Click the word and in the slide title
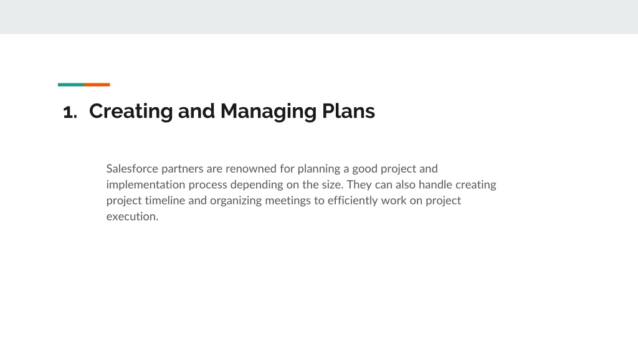The image size is (638, 359). point(196,111)
